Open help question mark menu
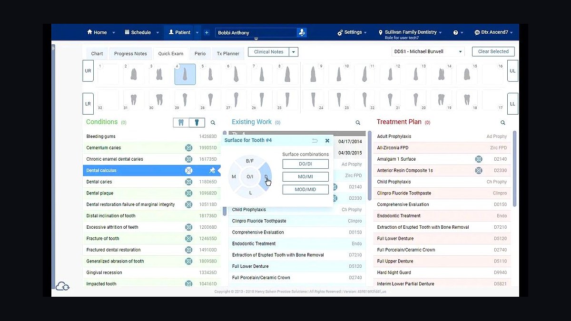Image resolution: width=571 pixels, height=321 pixels. pos(458,32)
